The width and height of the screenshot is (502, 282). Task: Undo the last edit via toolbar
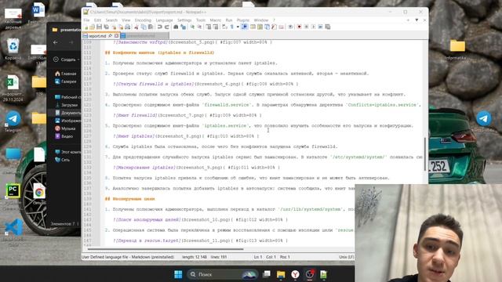click(159, 27)
